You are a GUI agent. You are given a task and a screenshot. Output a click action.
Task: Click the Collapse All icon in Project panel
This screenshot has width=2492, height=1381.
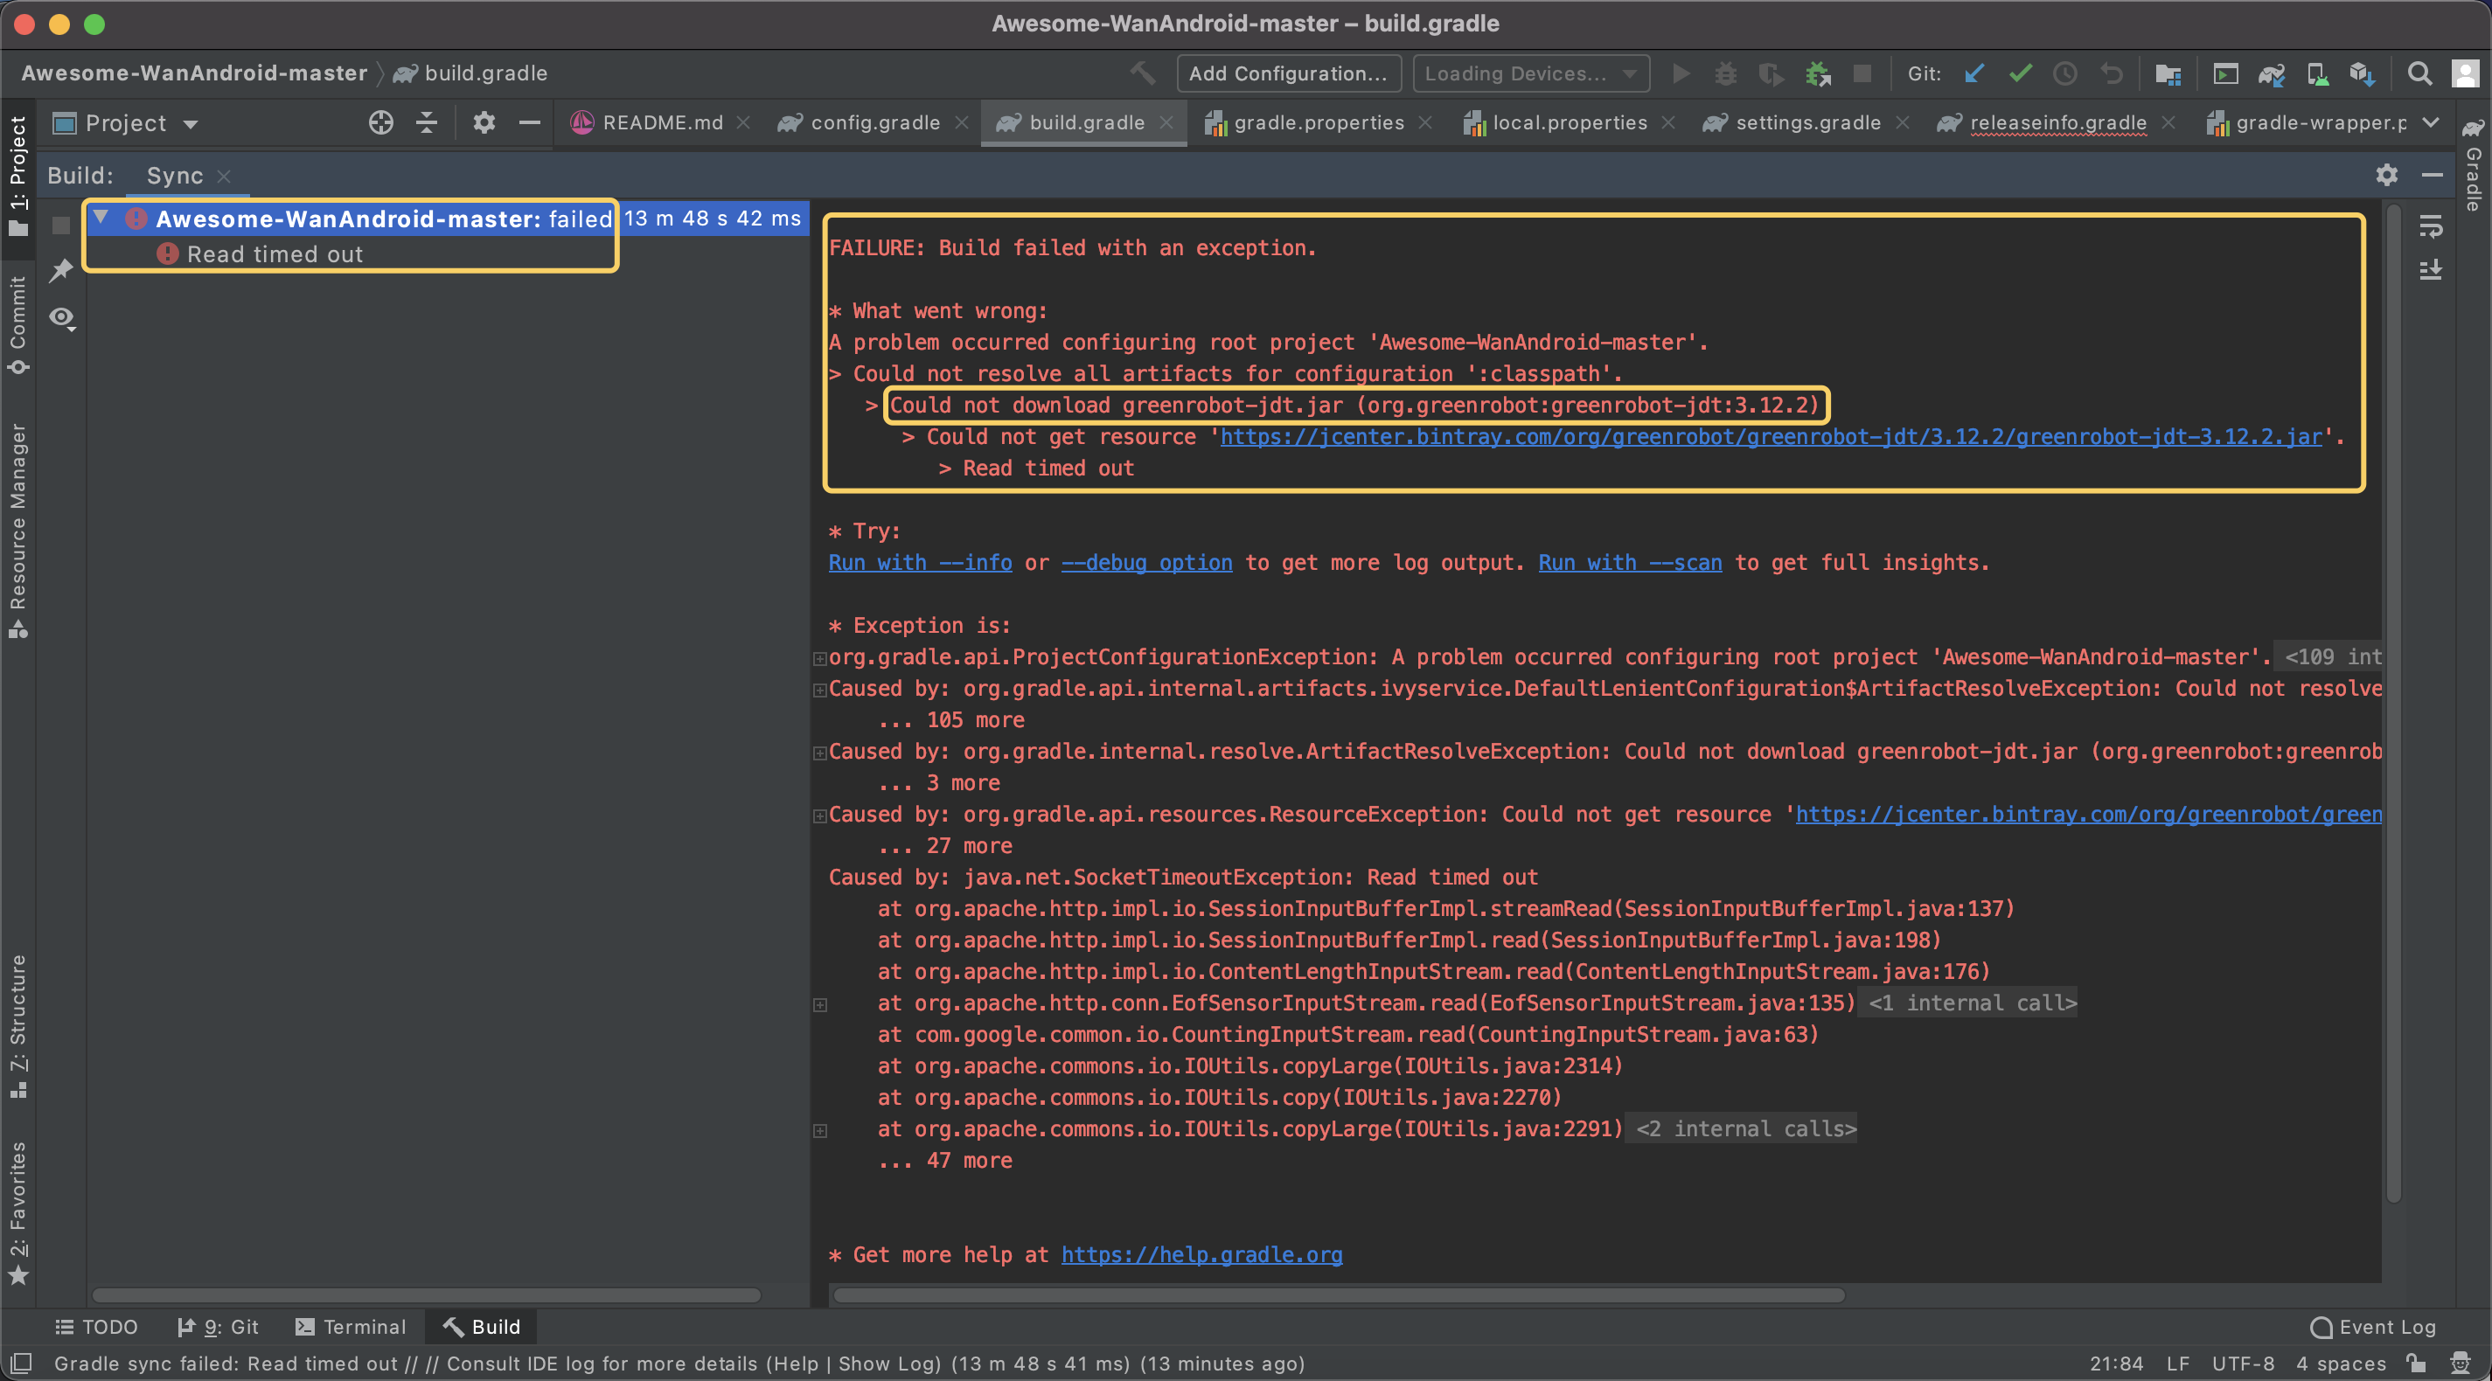[427, 123]
